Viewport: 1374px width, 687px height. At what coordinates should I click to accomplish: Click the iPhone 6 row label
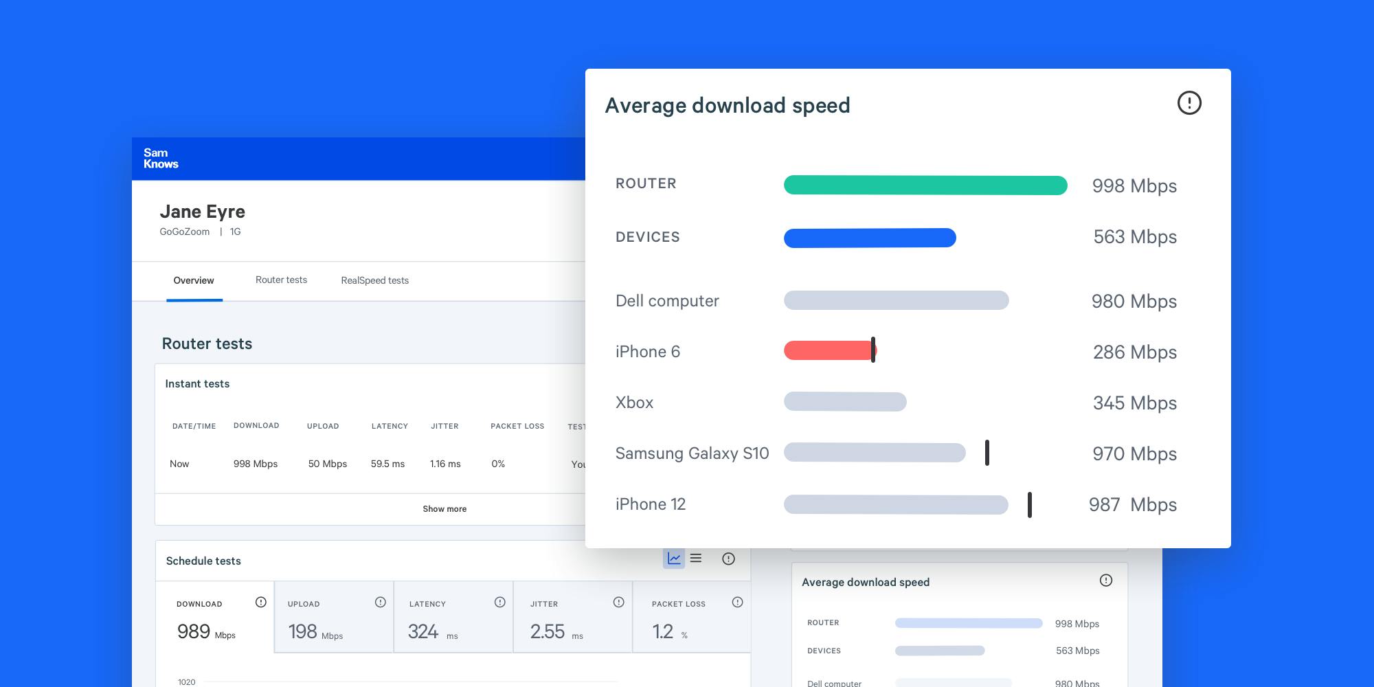tap(648, 352)
